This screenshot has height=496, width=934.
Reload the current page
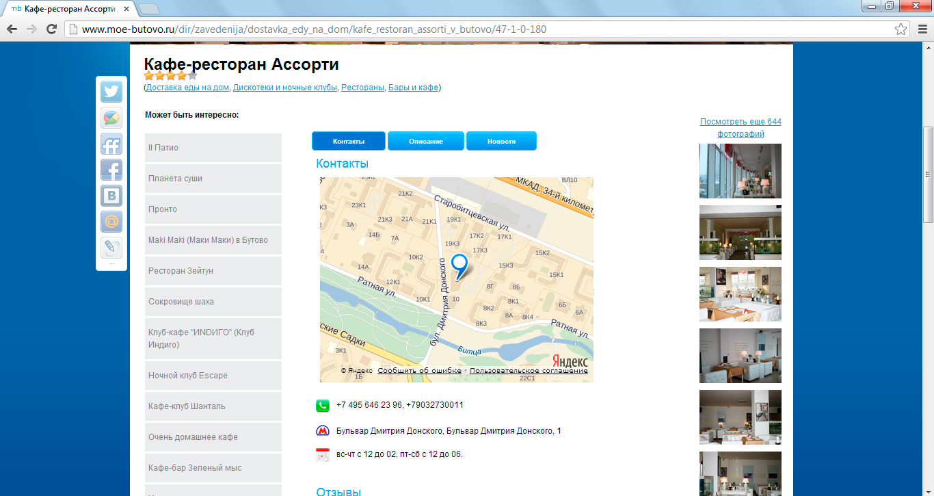pyautogui.click(x=51, y=29)
